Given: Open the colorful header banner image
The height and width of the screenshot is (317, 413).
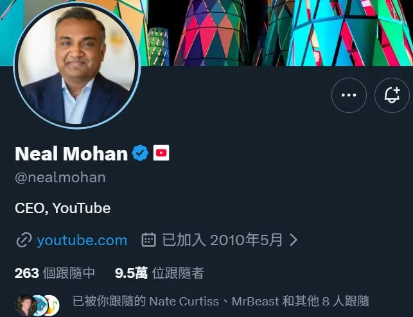Looking at the screenshot, I should point(277,33).
